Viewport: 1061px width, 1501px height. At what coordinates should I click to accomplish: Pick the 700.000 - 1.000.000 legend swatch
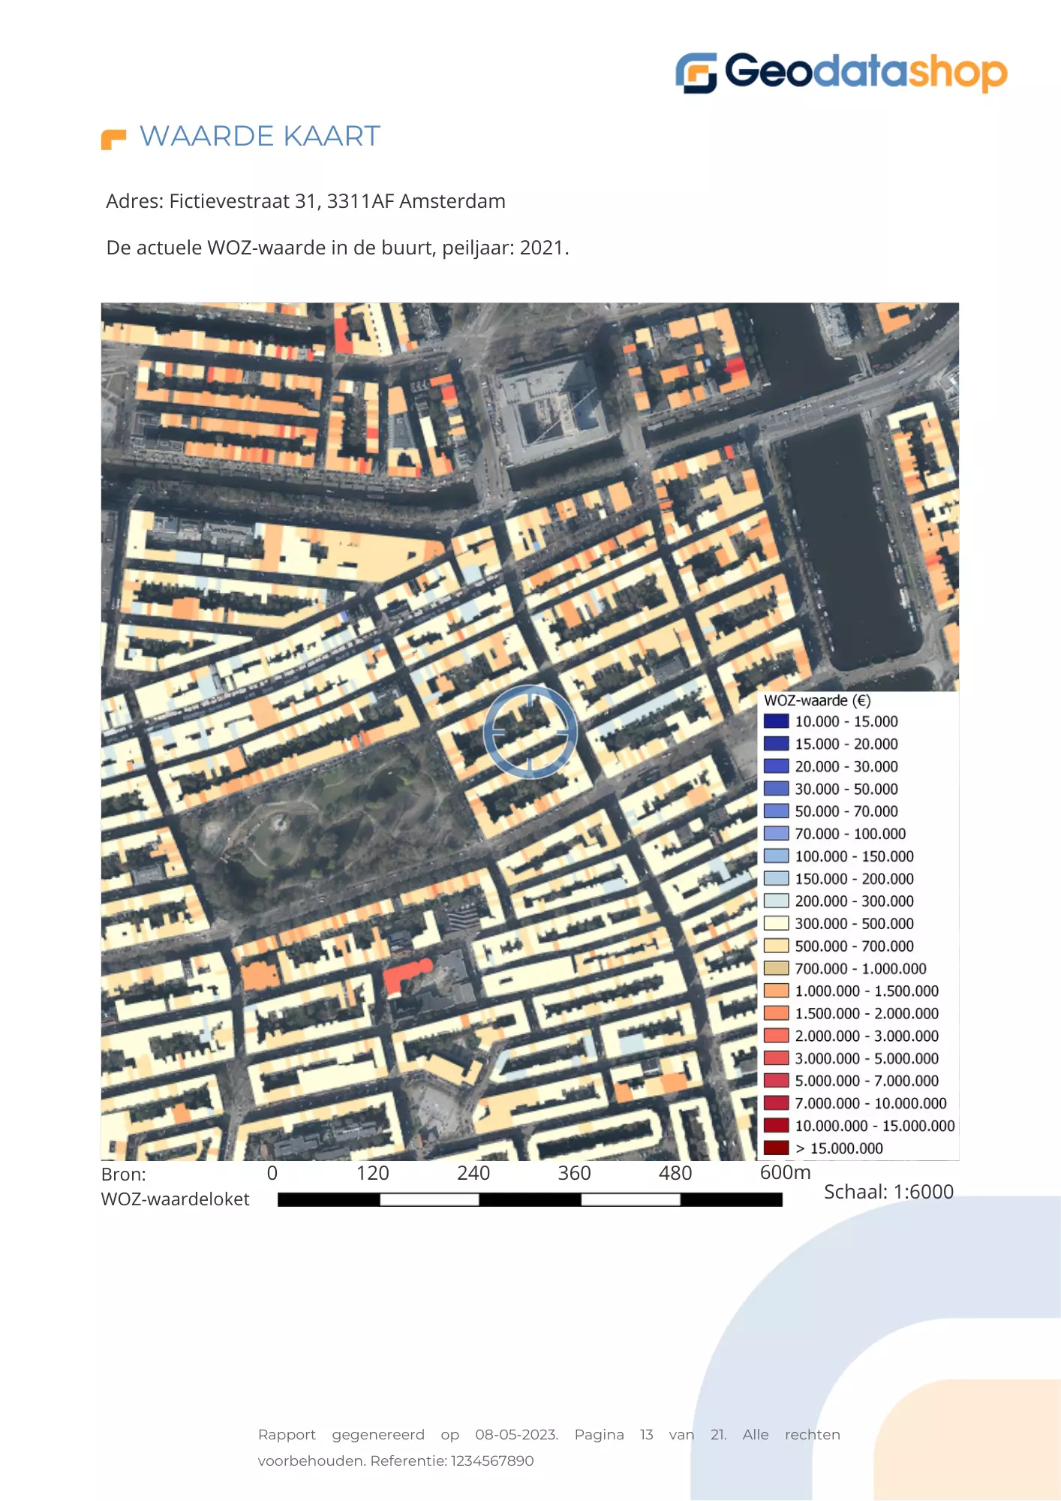coord(776,969)
